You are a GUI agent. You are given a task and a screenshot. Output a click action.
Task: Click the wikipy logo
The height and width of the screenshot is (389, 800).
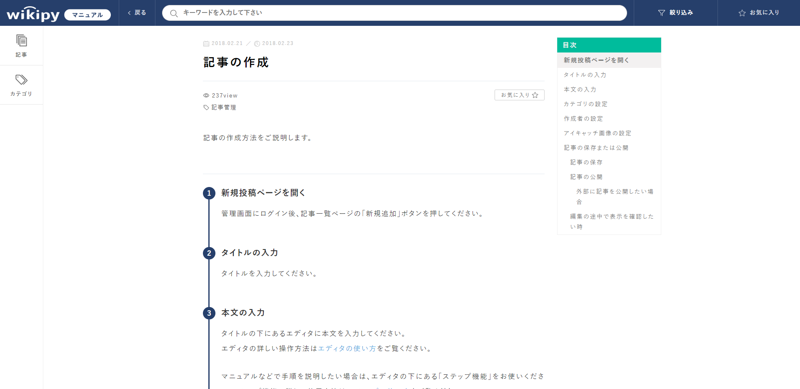click(32, 12)
